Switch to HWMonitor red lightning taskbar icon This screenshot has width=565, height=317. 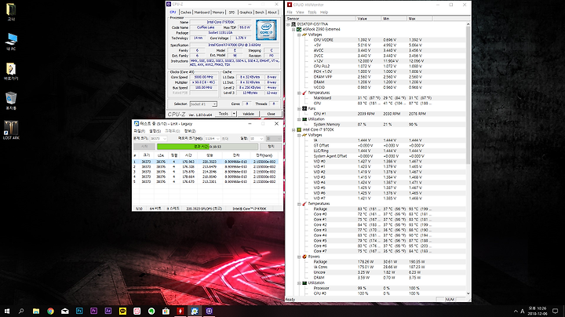[x=180, y=311]
